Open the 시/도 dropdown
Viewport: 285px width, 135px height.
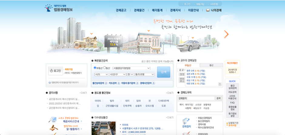(101, 74)
